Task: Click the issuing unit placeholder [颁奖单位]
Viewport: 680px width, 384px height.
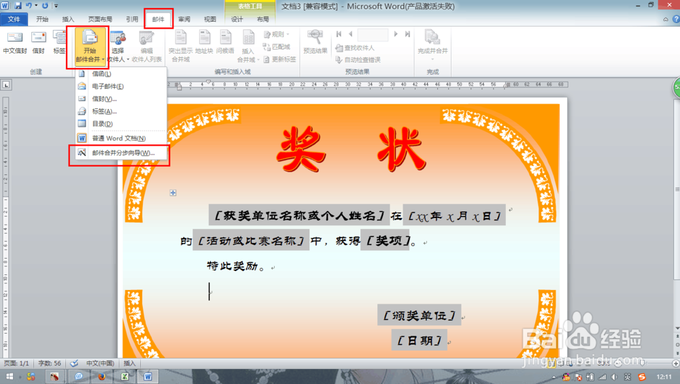Action: pos(420,315)
